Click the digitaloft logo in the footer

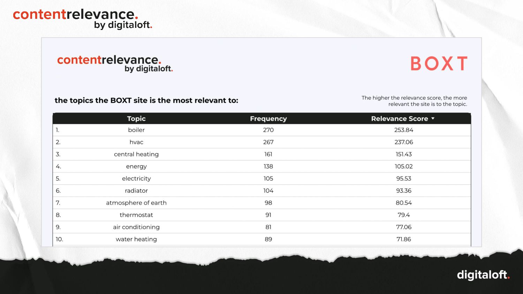point(483,275)
